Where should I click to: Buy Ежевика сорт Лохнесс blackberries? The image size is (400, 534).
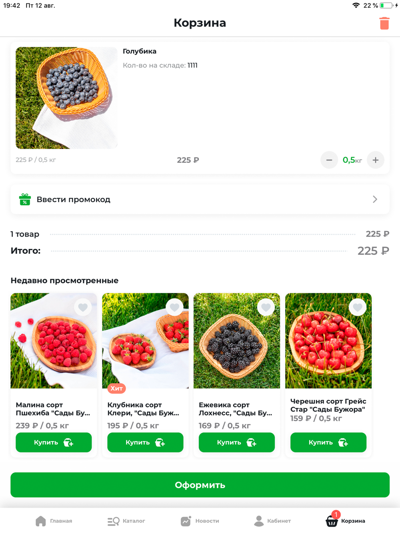pyautogui.click(x=237, y=442)
